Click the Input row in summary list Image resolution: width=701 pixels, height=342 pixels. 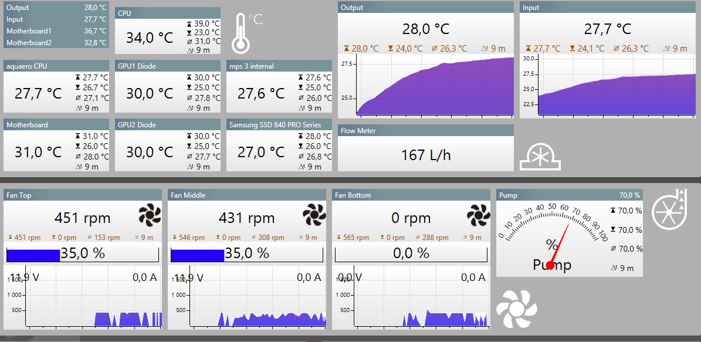point(56,19)
